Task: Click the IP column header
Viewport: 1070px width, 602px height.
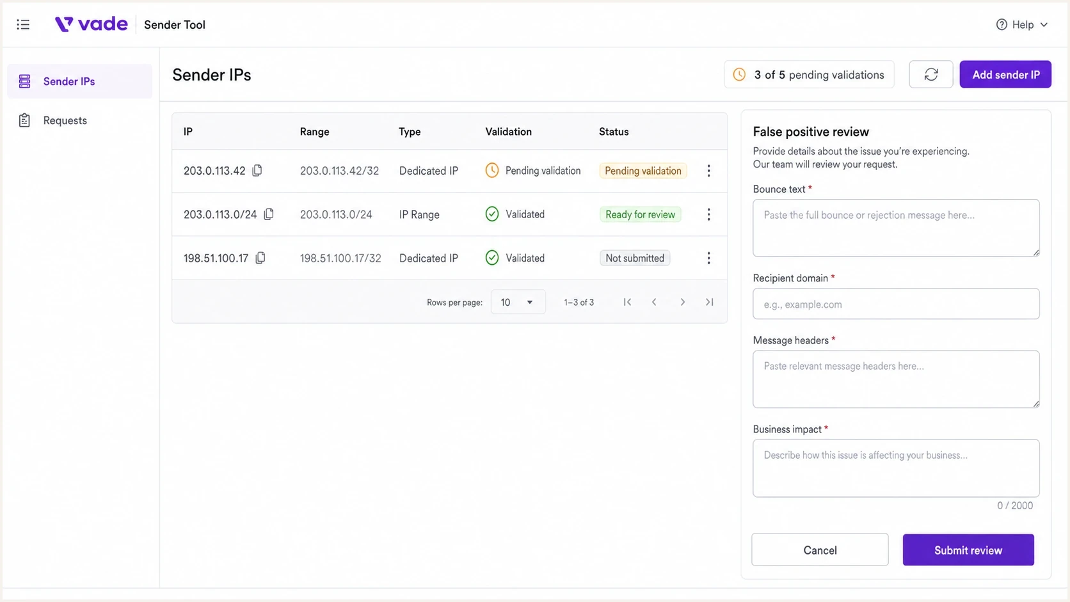Action: [x=188, y=132]
